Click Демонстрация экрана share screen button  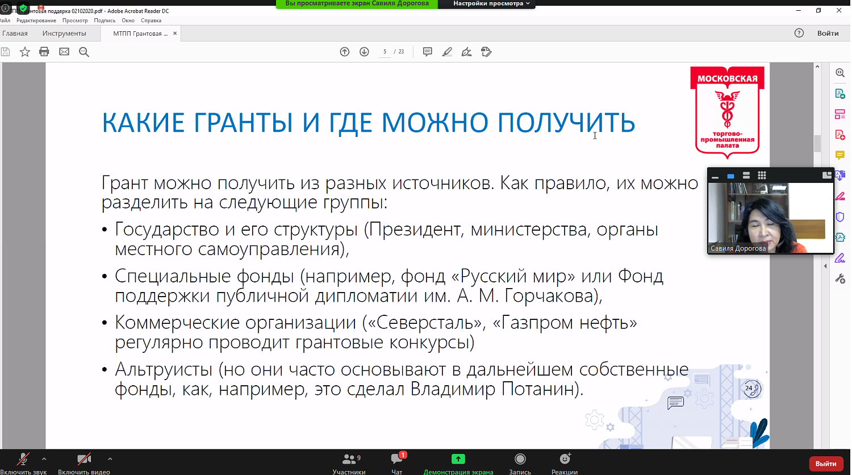[x=458, y=463]
